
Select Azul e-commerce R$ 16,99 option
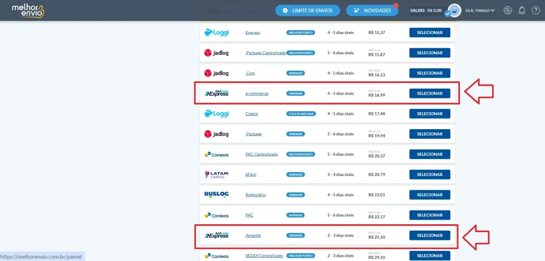point(430,94)
